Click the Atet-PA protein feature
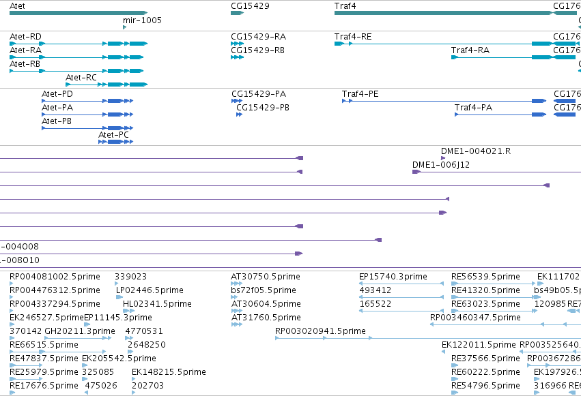The width and height of the screenshot is (581, 396). pyautogui.click(x=87, y=115)
